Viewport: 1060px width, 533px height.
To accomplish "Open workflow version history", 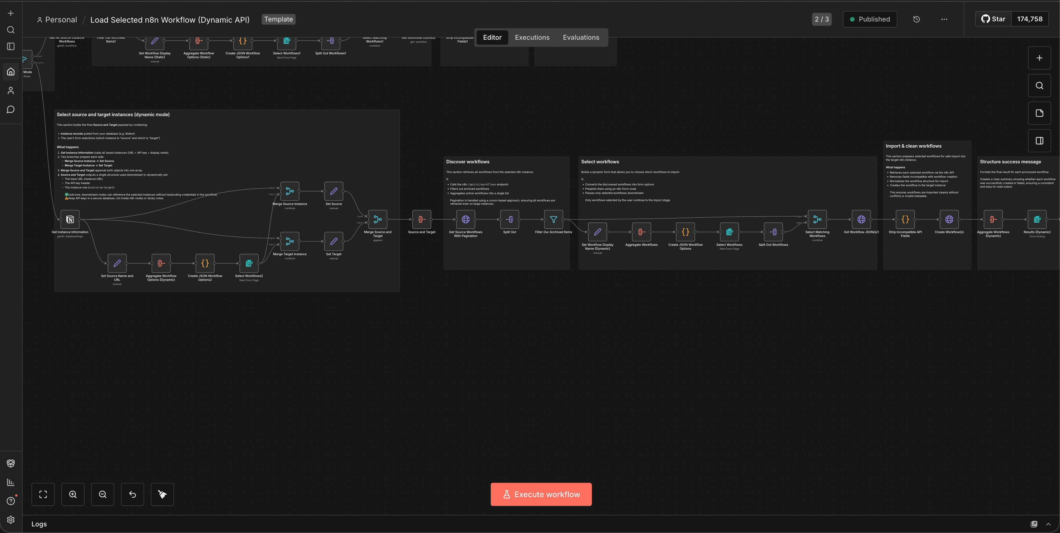I will (916, 19).
